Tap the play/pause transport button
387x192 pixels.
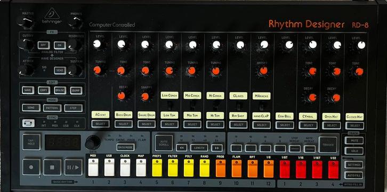[74, 167]
